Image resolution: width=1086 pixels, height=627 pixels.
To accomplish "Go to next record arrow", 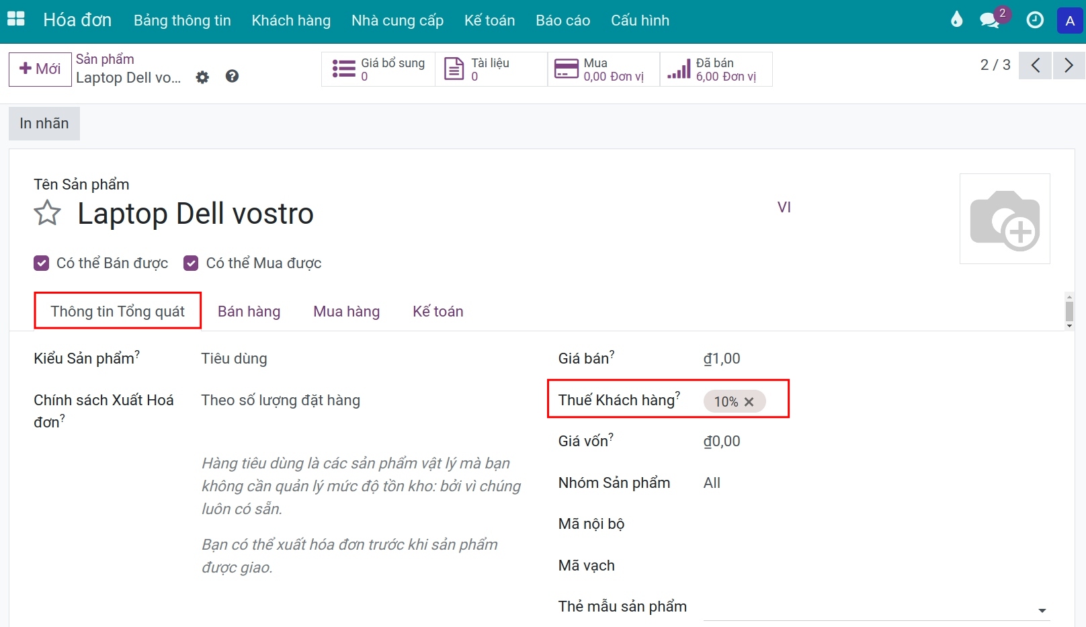I will tap(1069, 65).
